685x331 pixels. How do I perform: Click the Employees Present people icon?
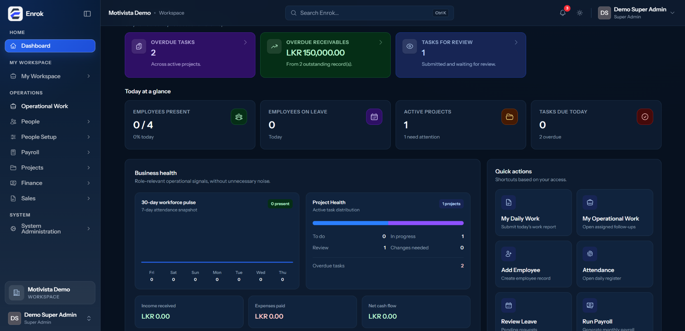coord(239,117)
